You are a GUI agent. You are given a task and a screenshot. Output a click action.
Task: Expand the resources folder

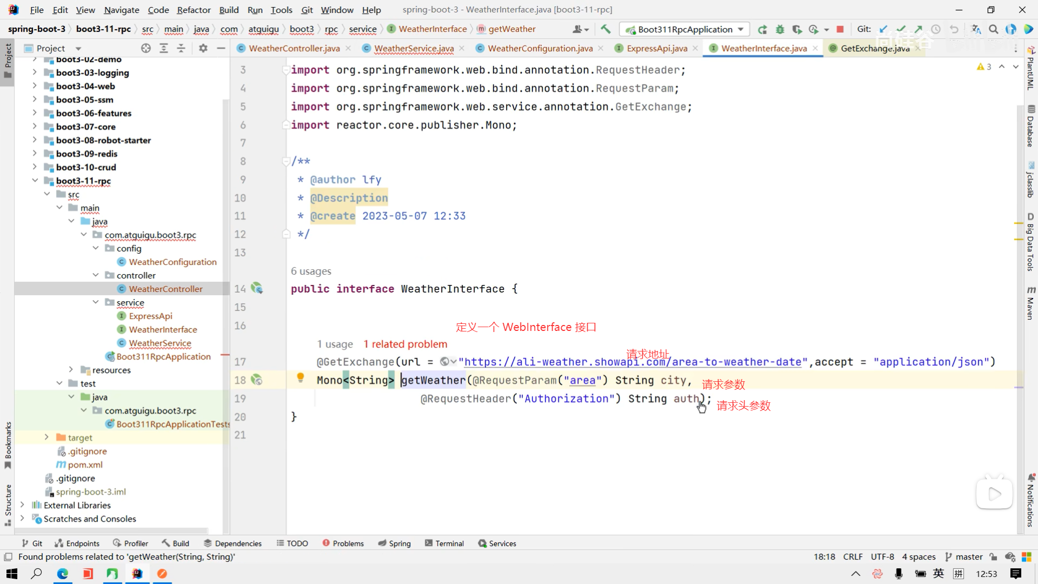click(71, 370)
